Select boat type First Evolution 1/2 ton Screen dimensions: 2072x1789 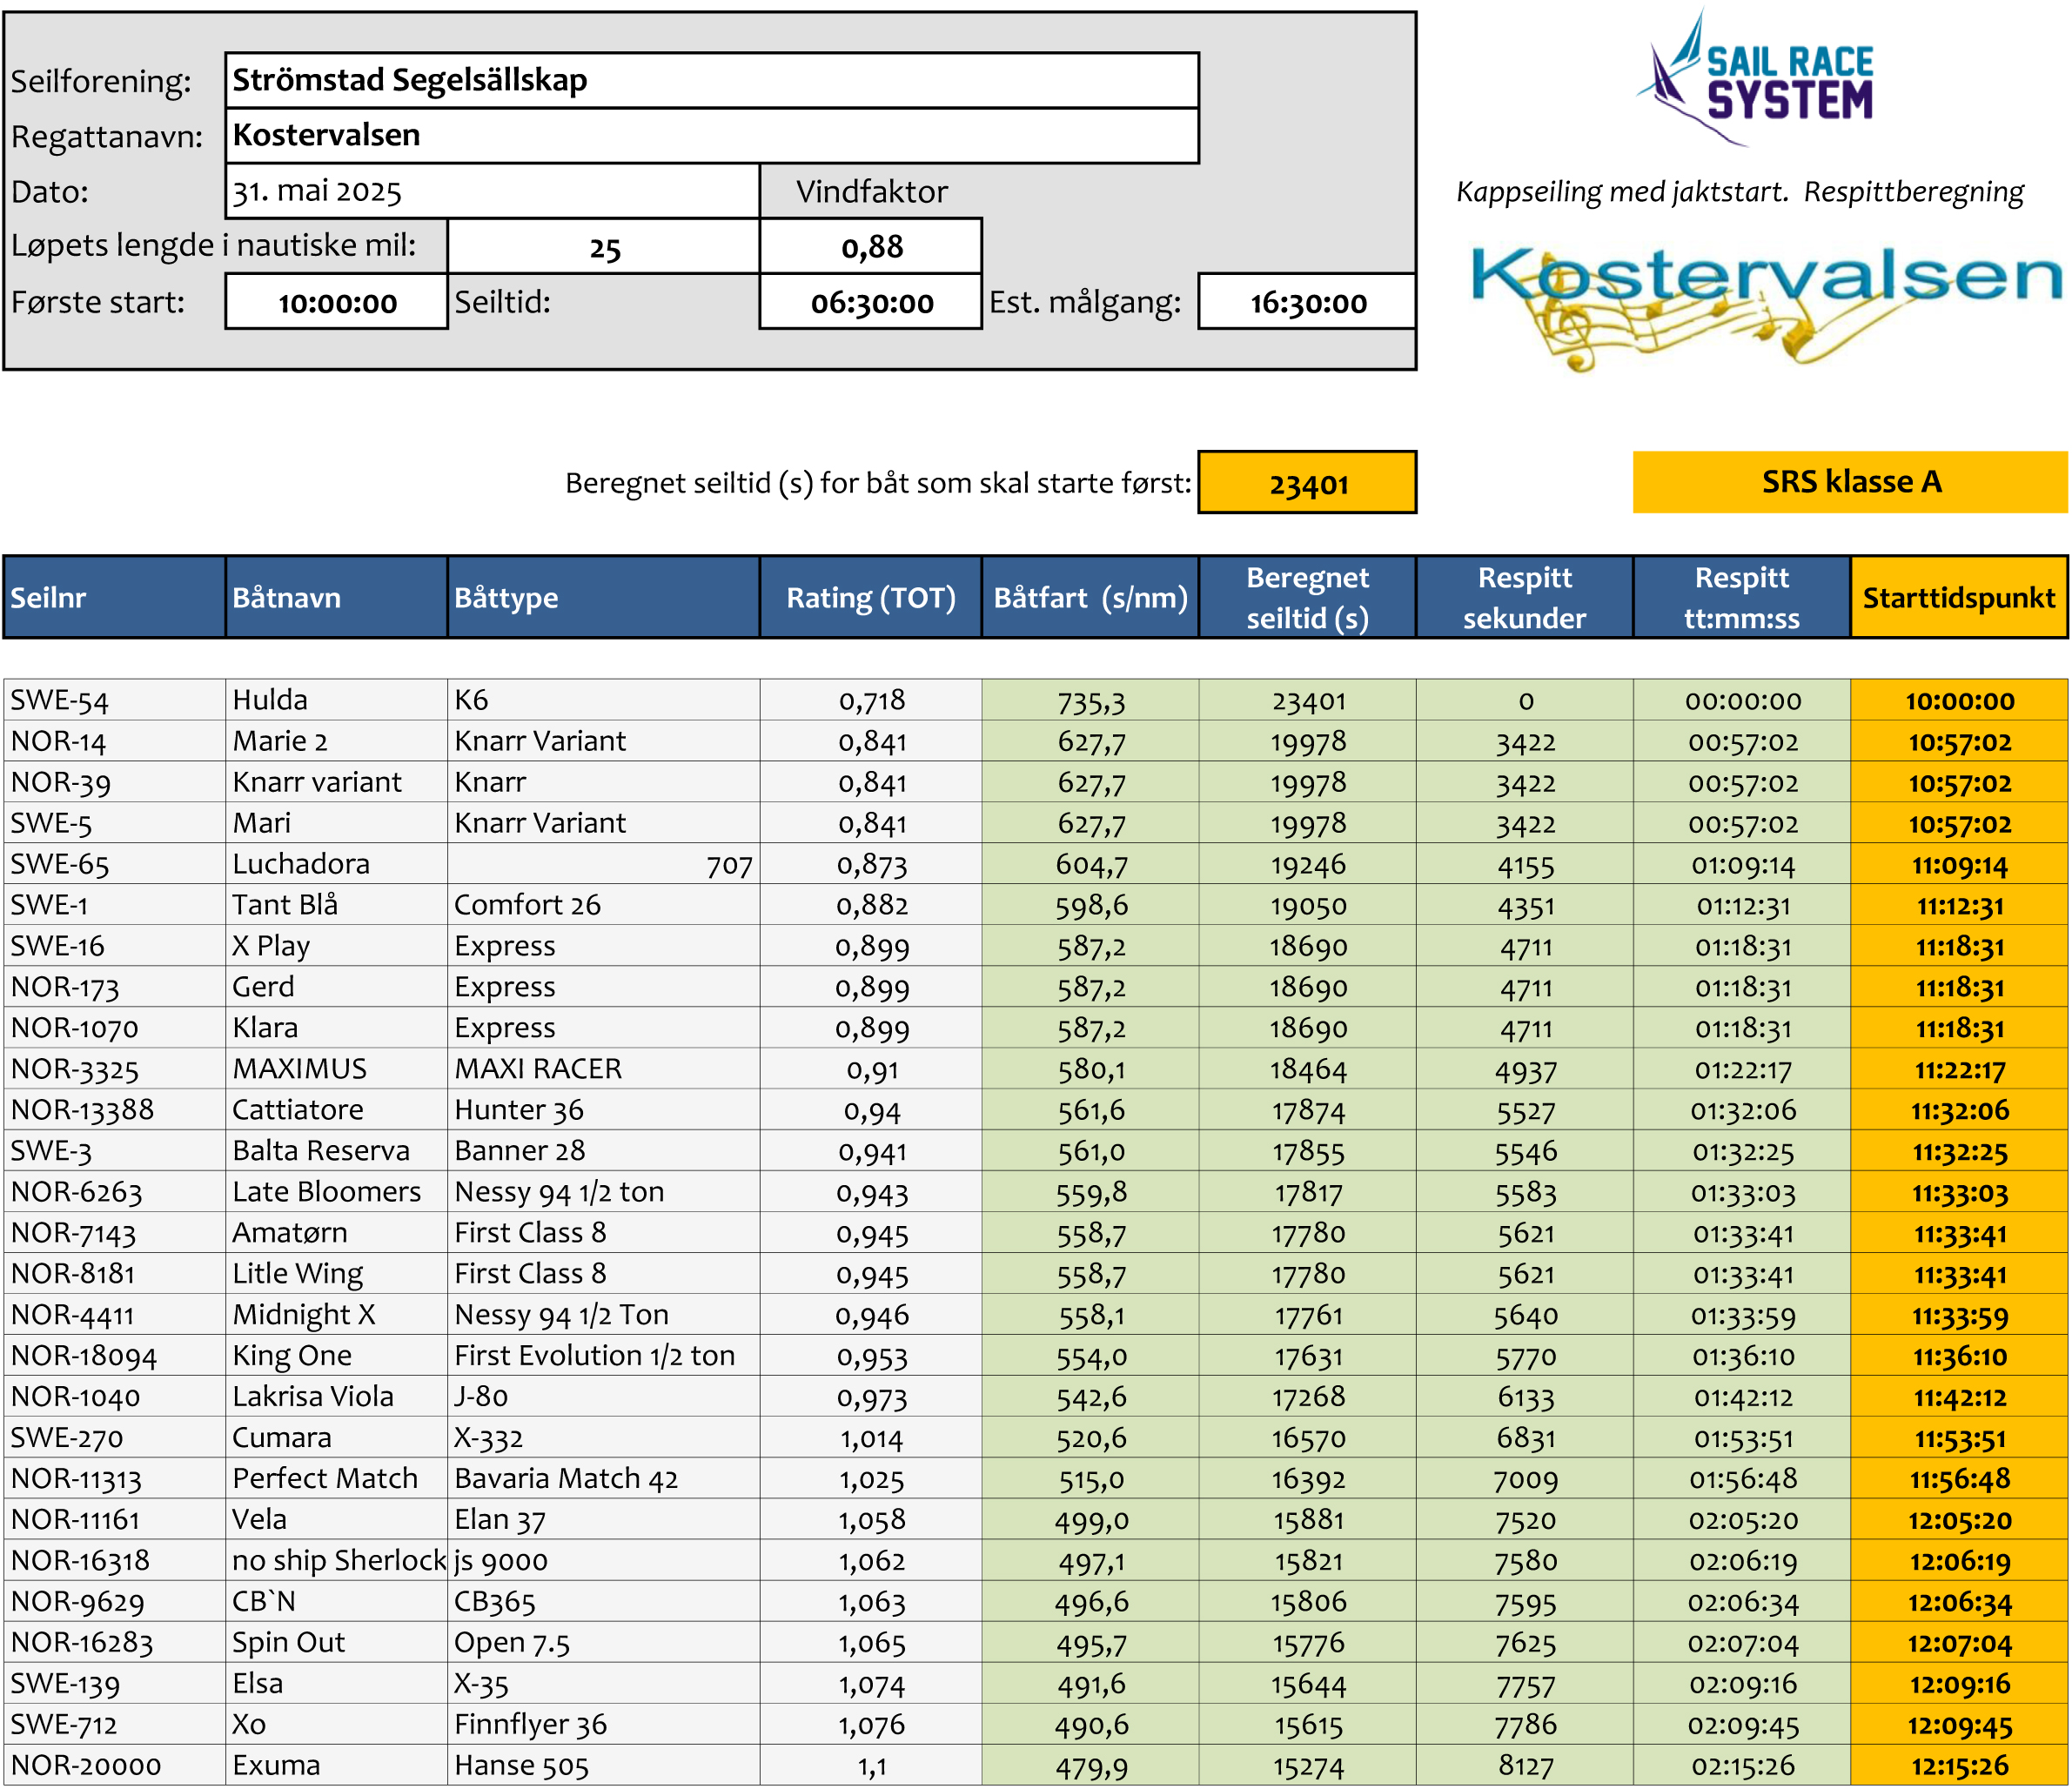(604, 1356)
